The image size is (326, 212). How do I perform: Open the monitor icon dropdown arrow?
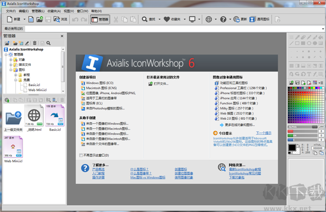coord(199,20)
